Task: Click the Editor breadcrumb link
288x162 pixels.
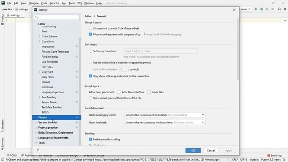Action: click(88, 16)
